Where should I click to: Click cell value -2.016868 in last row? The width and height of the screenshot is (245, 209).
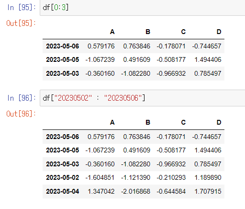coord(135,191)
